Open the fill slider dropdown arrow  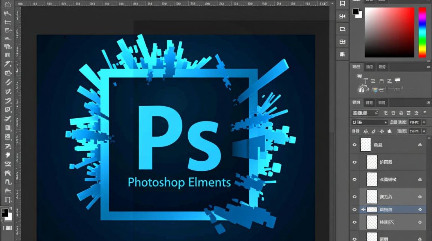click(x=424, y=131)
